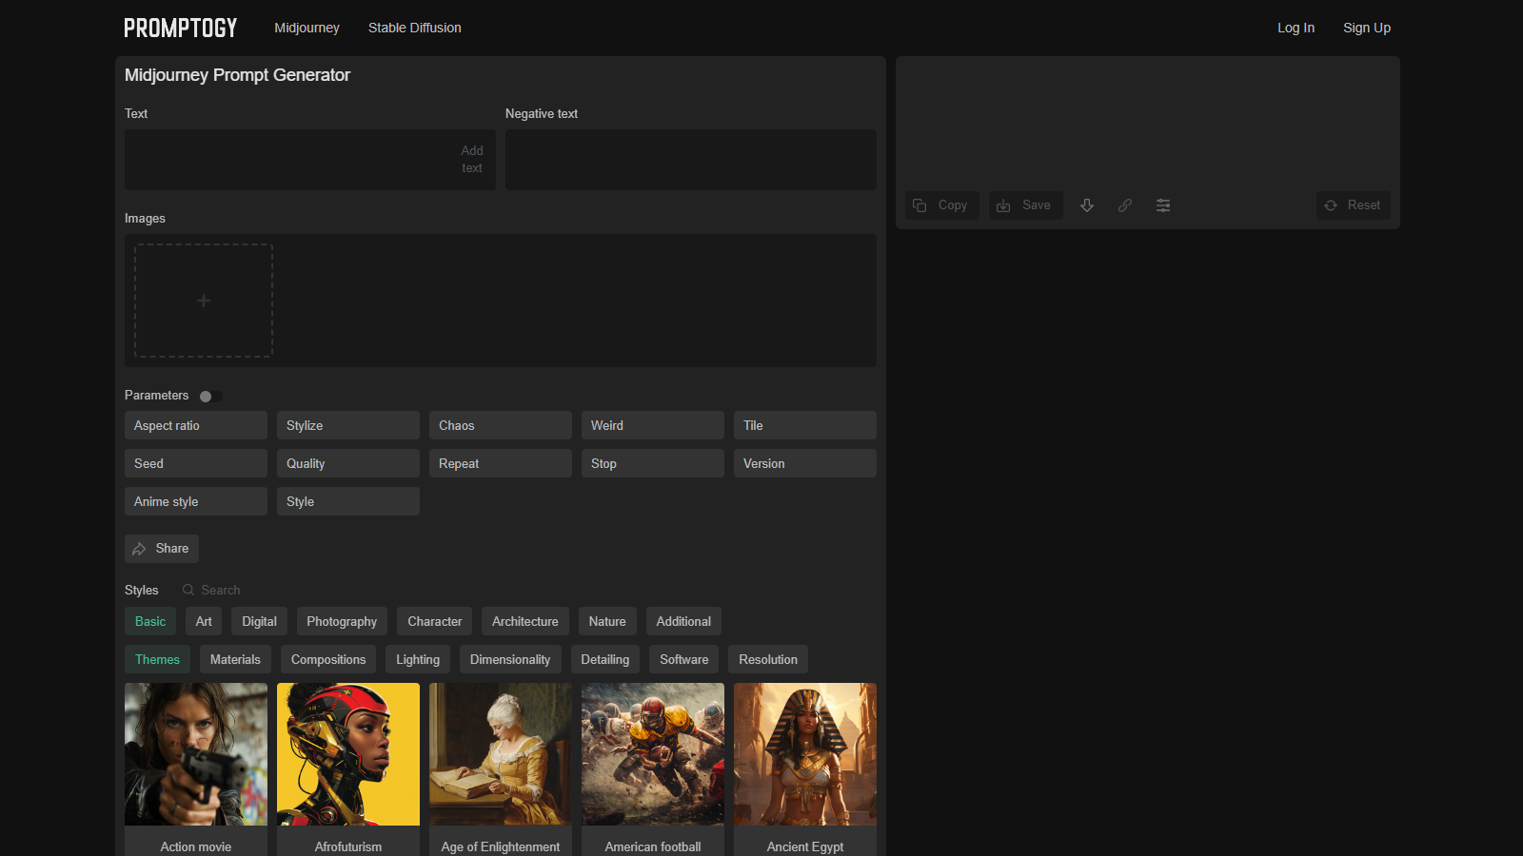1523x856 pixels.
Task: Click the copy link chain icon
Action: click(1125, 205)
